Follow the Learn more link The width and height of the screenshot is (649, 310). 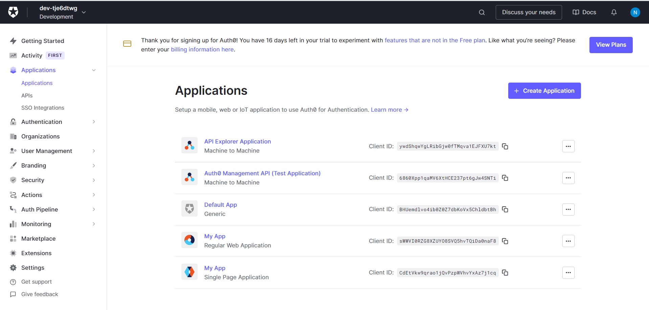pos(389,110)
